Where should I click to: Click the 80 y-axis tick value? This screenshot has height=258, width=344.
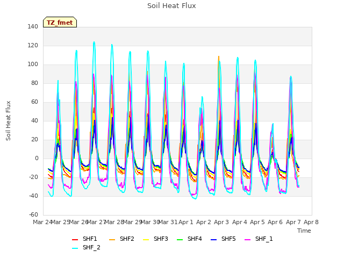tap(34, 83)
